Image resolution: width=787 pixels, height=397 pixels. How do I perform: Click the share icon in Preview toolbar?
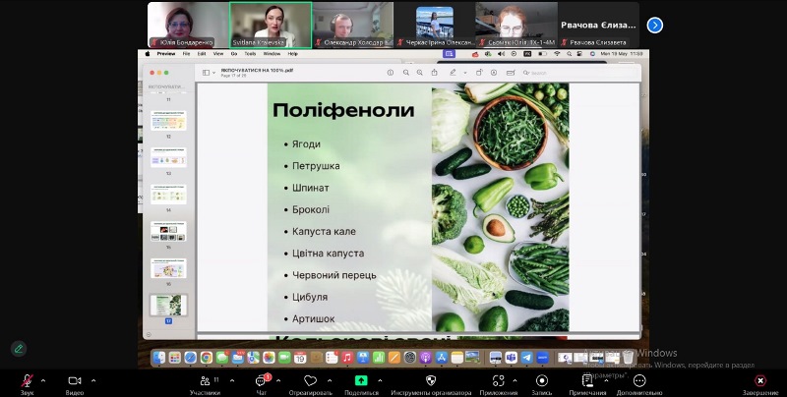coord(434,72)
